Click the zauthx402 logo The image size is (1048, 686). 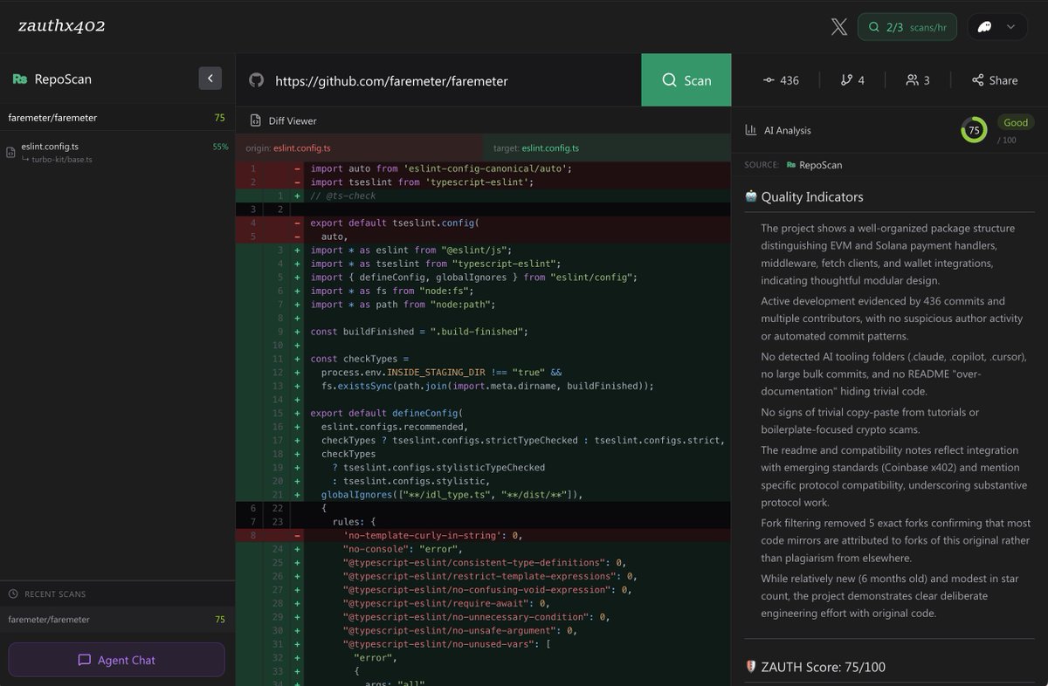[62, 26]
